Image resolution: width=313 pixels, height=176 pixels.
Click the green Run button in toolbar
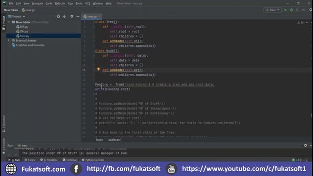pos(286,10)
